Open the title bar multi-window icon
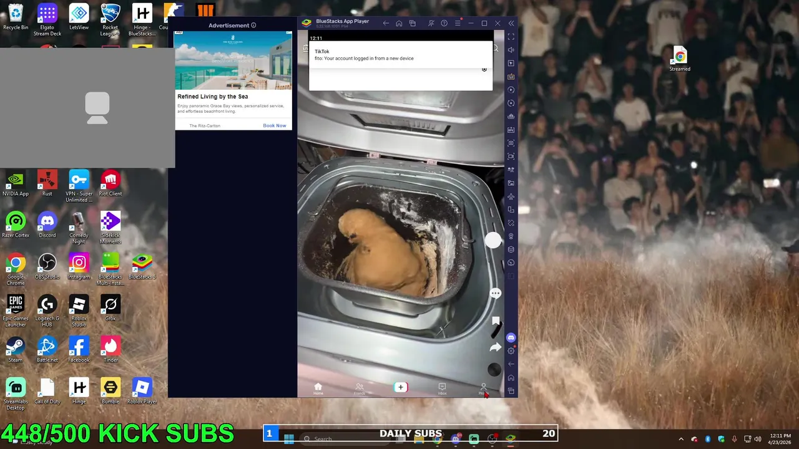 [x=413, y=23]
